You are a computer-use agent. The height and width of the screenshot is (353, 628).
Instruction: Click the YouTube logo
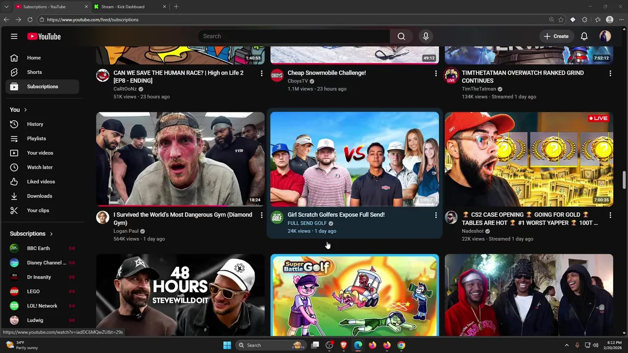tap(44, 36)
